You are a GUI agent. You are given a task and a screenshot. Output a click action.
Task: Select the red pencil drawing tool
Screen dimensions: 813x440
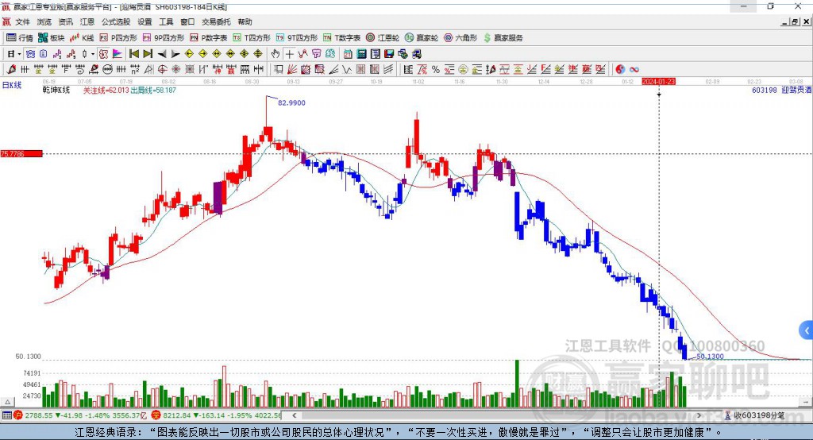point(11,69)
